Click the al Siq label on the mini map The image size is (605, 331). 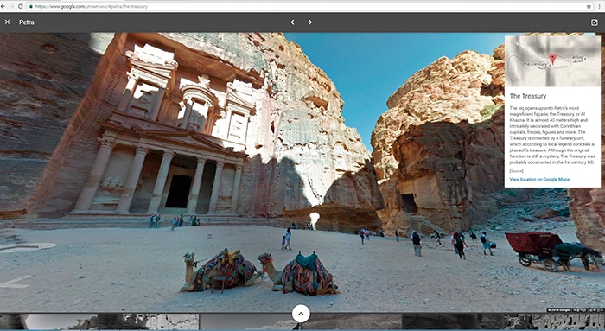coord(577,58)
